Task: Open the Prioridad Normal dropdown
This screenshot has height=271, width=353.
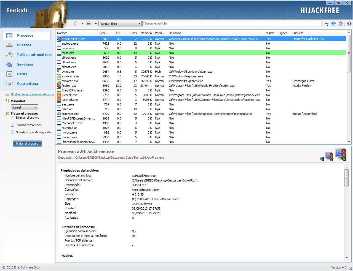Action: click(x=25, y=107)
